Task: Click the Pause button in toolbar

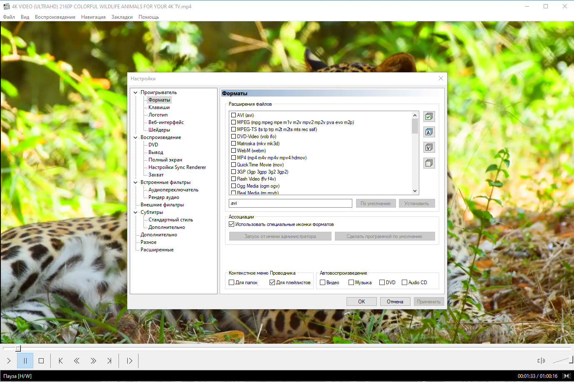Action: point(25,361)
